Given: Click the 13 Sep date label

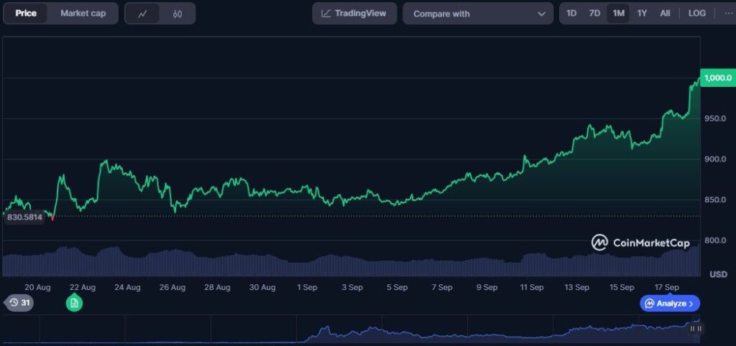Looking at the screenshot, I should point(576,287).
